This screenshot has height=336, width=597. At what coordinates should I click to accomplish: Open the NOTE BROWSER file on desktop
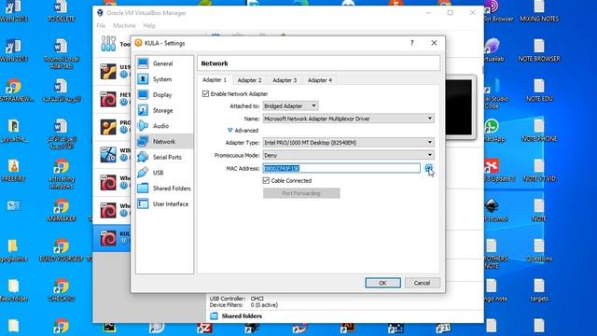[x=539, y=50]
